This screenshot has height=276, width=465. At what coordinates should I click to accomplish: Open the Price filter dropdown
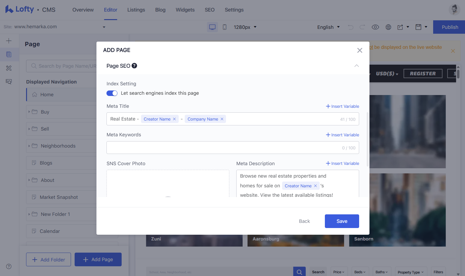pos(339,272)
